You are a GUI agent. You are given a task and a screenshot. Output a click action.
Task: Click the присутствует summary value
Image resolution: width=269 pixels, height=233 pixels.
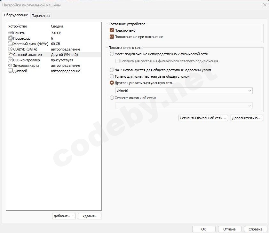(x=62, y=60)
